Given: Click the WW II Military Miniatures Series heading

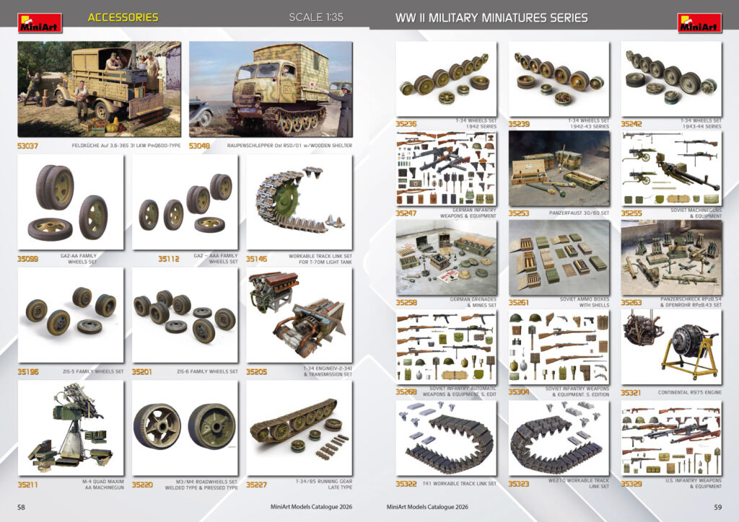Looking at the screenshot, I should tap(491, 17).
